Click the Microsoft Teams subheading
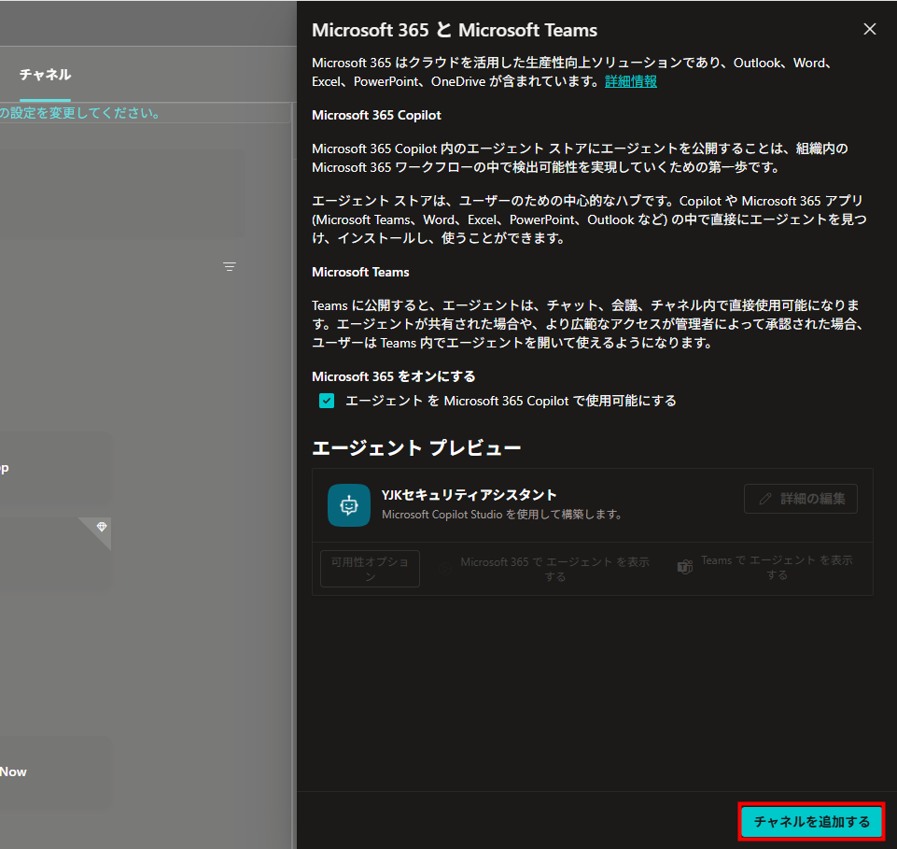897x849 pixels. (360, 272)
